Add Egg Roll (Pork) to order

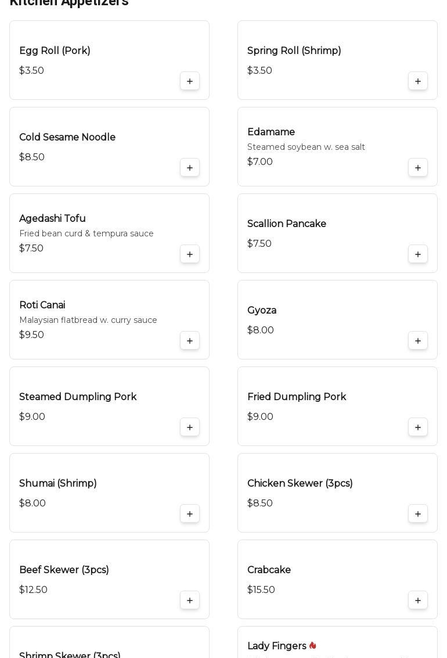[x=190, y=81]
